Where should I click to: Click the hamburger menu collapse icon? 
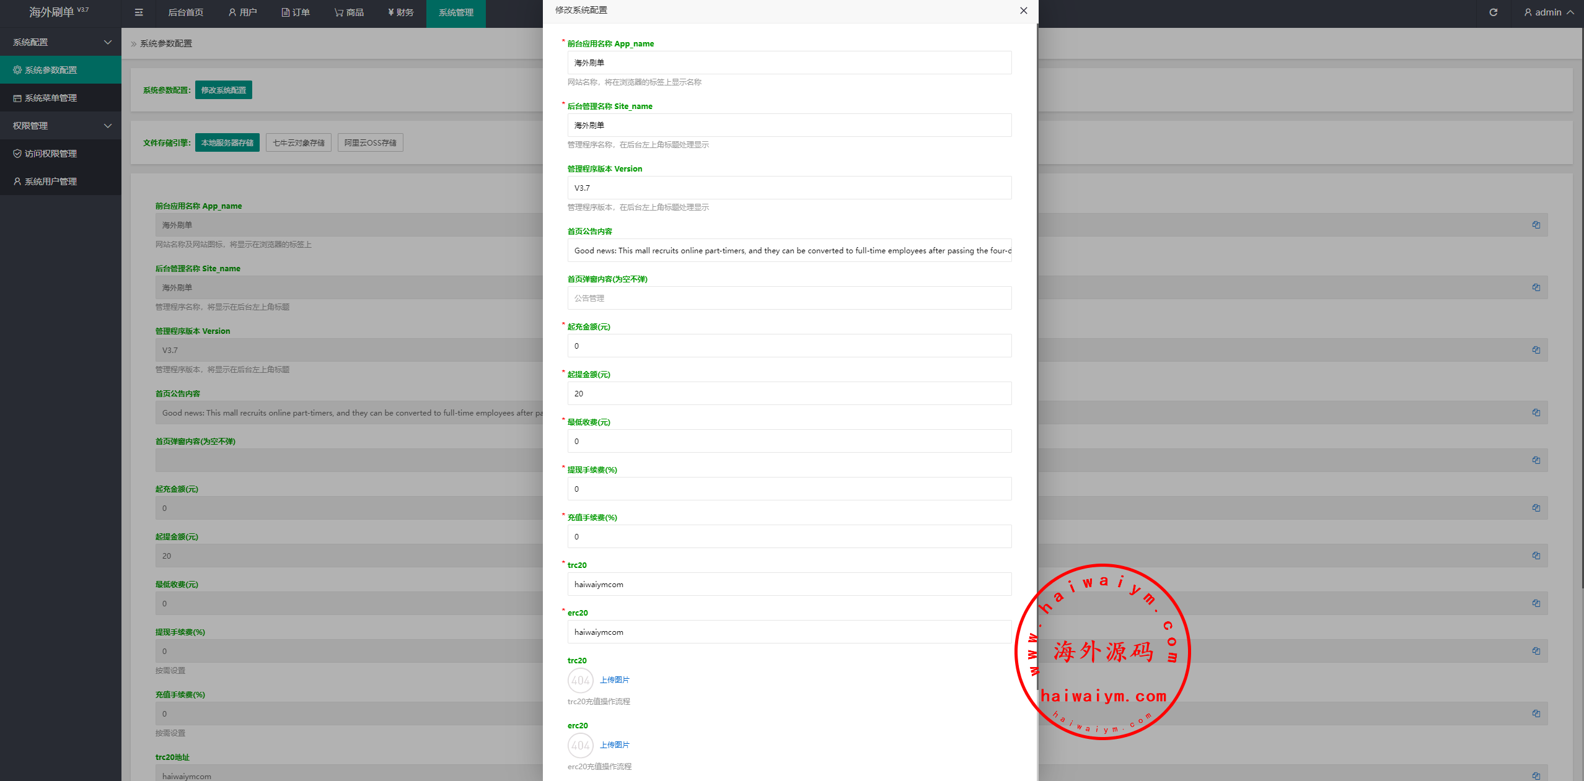tap(139, 12)
